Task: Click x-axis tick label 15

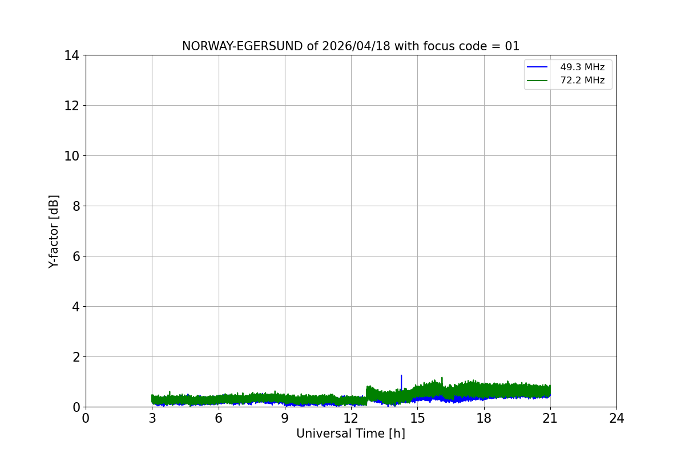Action: (417, 418)
